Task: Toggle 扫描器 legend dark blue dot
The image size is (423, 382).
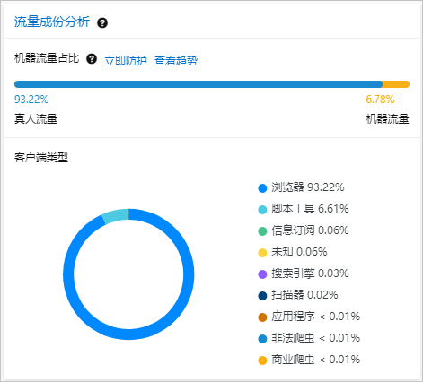Action: 262,296
